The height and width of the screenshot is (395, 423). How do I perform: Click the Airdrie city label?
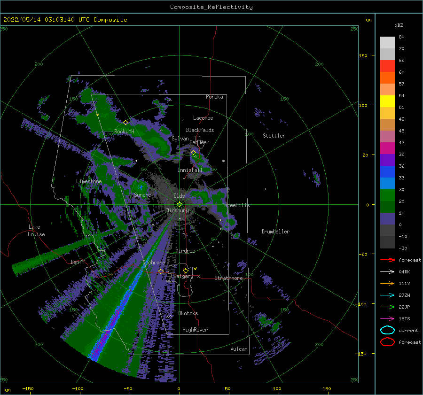point(185,251)
